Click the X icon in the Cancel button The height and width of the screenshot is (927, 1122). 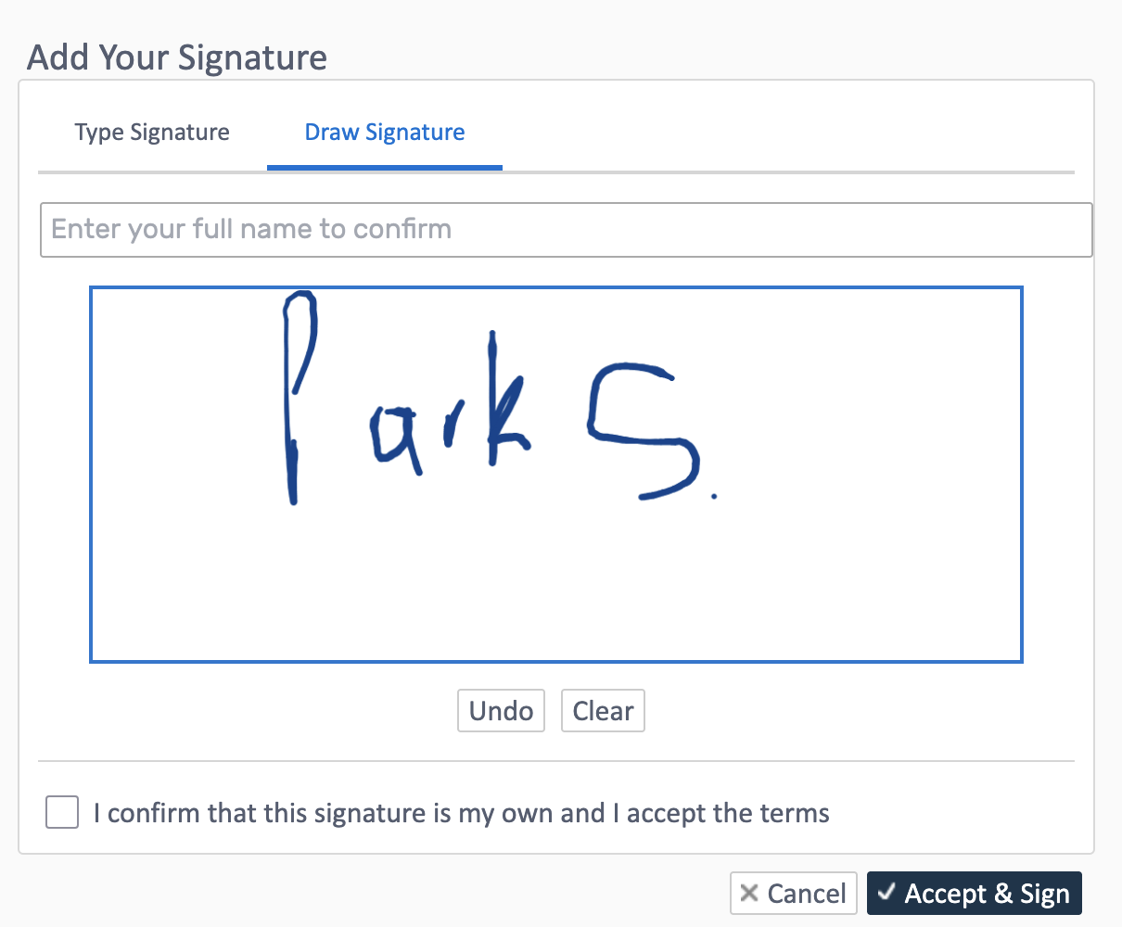click(748, 893)
